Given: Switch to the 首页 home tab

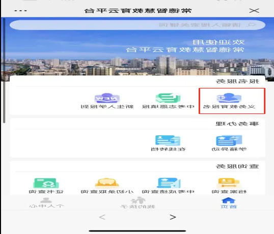Looking at the screenshot, I should (229, 203).
